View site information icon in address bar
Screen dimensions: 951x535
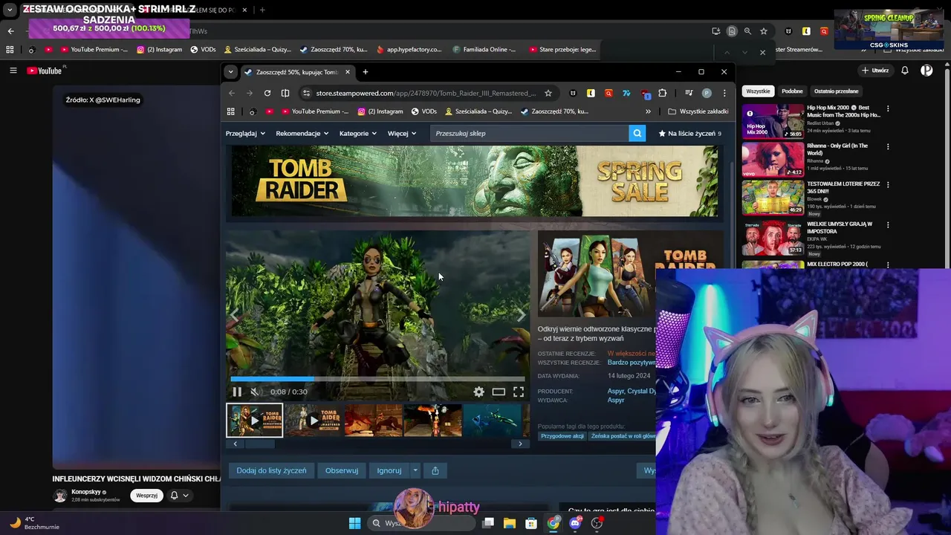[306, 93]
